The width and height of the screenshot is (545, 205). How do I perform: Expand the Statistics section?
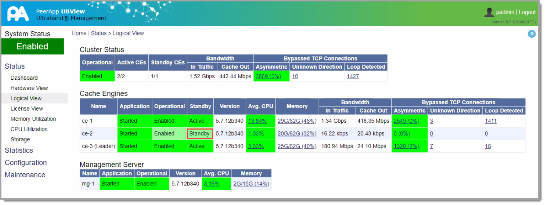tap(19, 151)
